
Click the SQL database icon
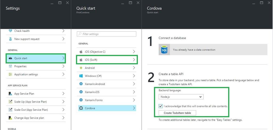[164, 50]
